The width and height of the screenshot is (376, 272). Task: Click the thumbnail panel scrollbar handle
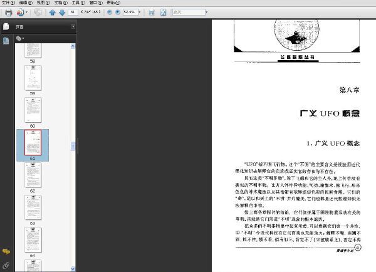click(x=73, y=146)
